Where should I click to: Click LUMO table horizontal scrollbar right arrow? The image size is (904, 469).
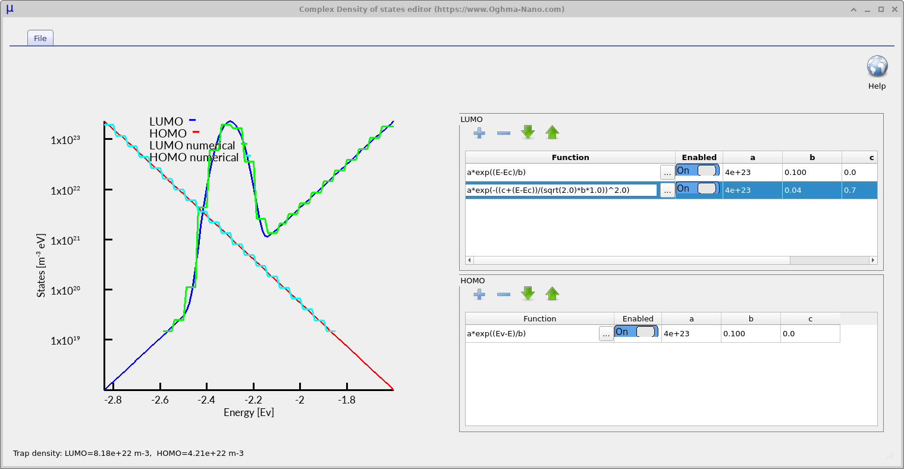point(873,260)
